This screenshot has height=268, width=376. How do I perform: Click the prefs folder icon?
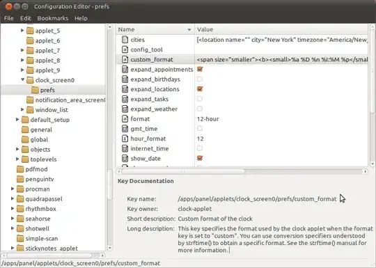tap(35, 90)
